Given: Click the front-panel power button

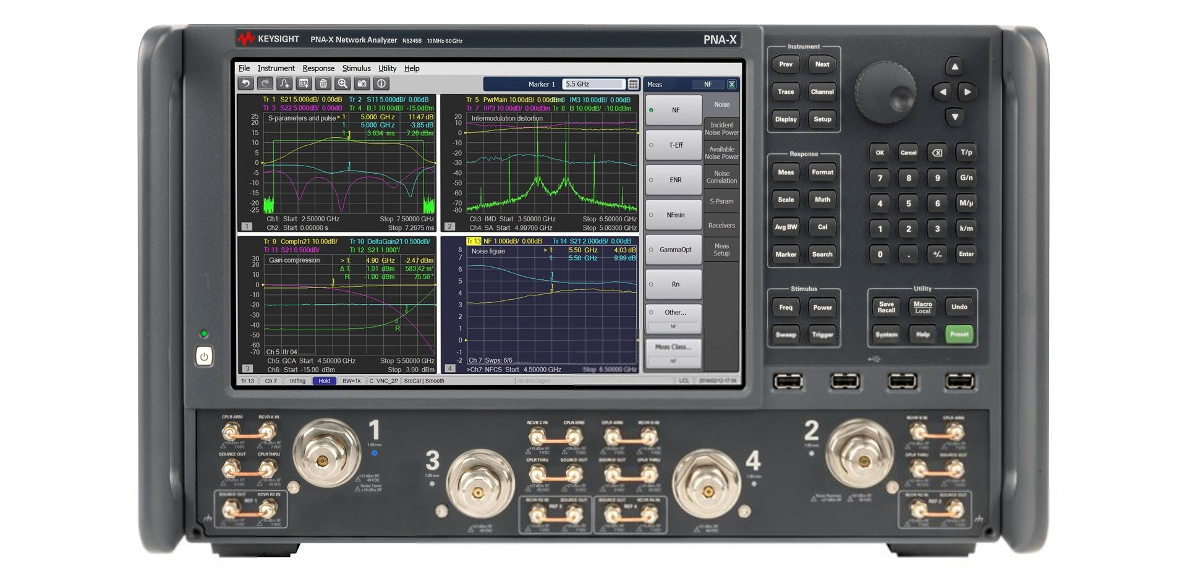Looking at the screenshot, I should point(204,356).
